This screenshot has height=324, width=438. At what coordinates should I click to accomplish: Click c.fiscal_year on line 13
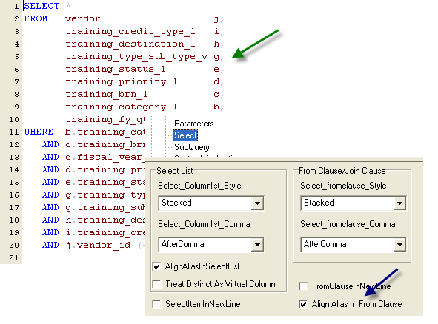(x=104, y=158)
